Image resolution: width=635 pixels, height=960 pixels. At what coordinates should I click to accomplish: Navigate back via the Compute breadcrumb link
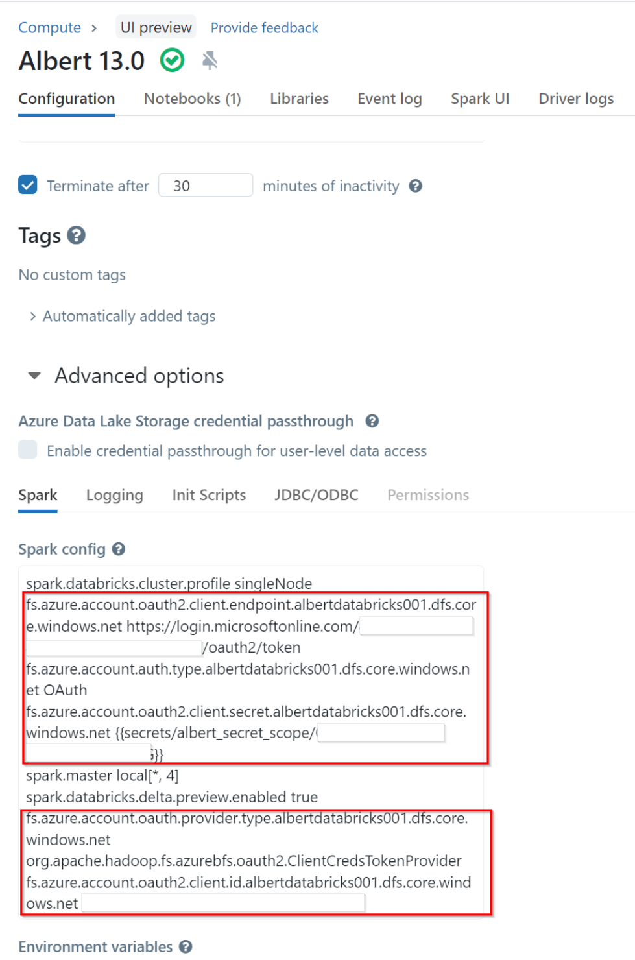(x=49, y=27)
